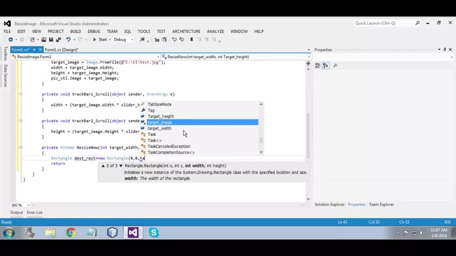Expand the ResizeImage.Form1 class dropdown
Image resolution: width=456 pixels, height=256 pixels.
[158, 57]
